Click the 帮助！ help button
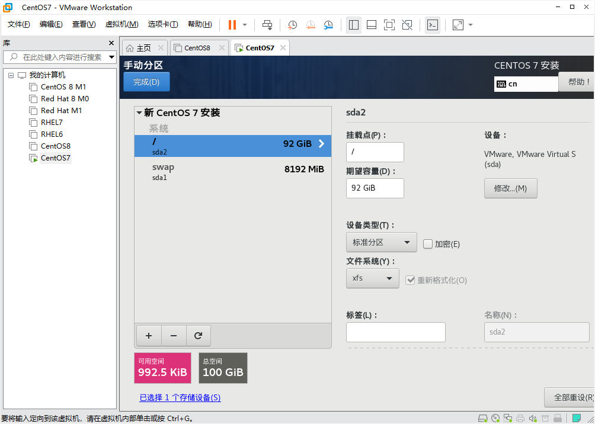The height and width of the screenshot is (424, 595). click(x=577, y=82)
